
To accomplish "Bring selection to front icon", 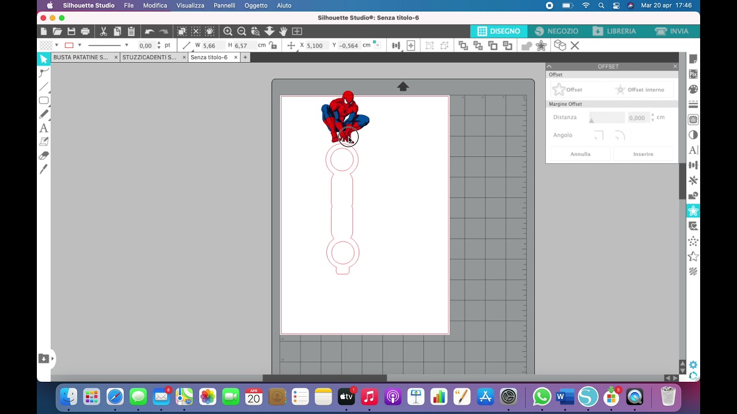I will [463, 45].
